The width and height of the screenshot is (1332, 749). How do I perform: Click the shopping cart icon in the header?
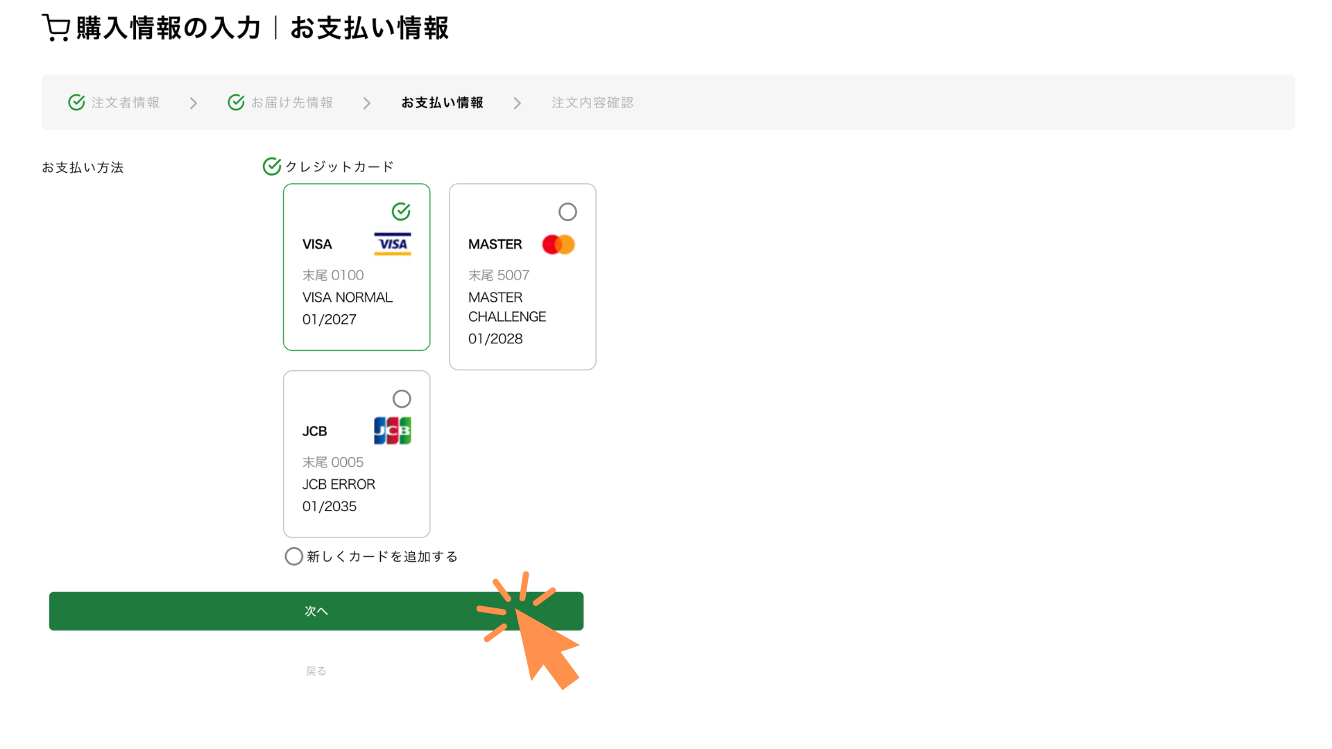click(x=56, y=28)
